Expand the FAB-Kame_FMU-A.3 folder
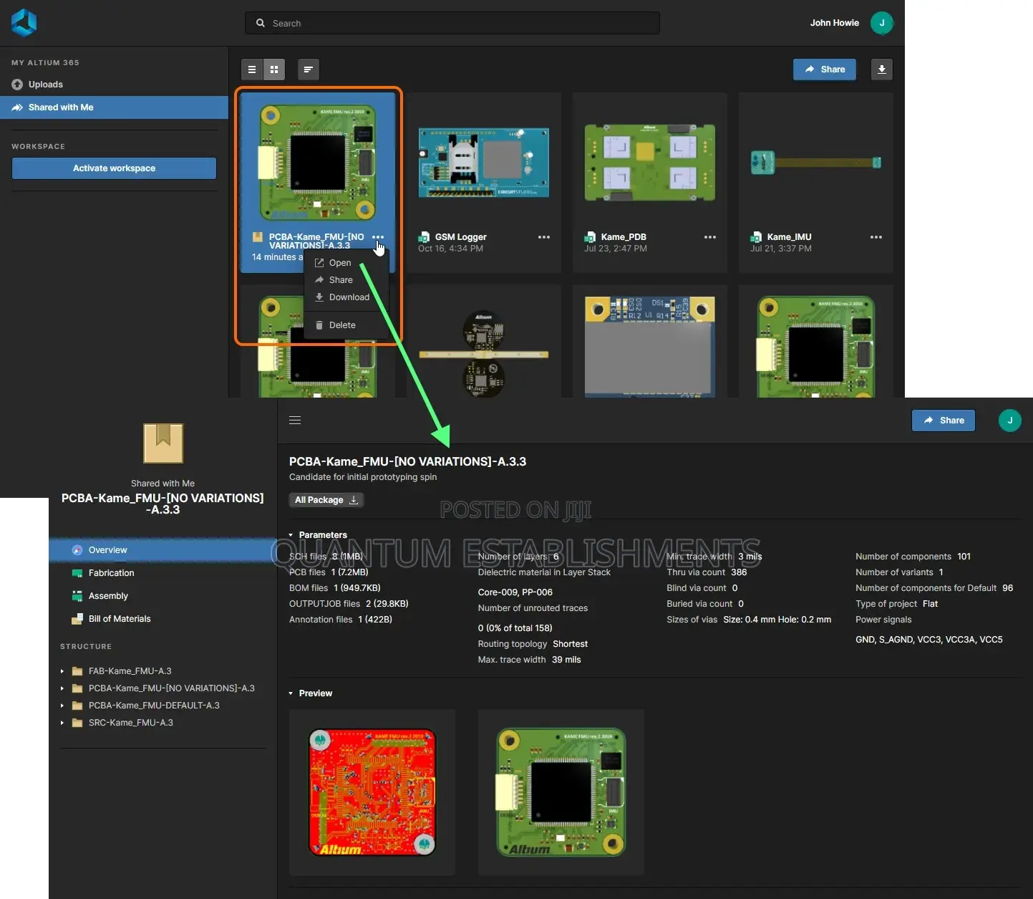The image size is (1033, 899). click(x=62, y=671)
